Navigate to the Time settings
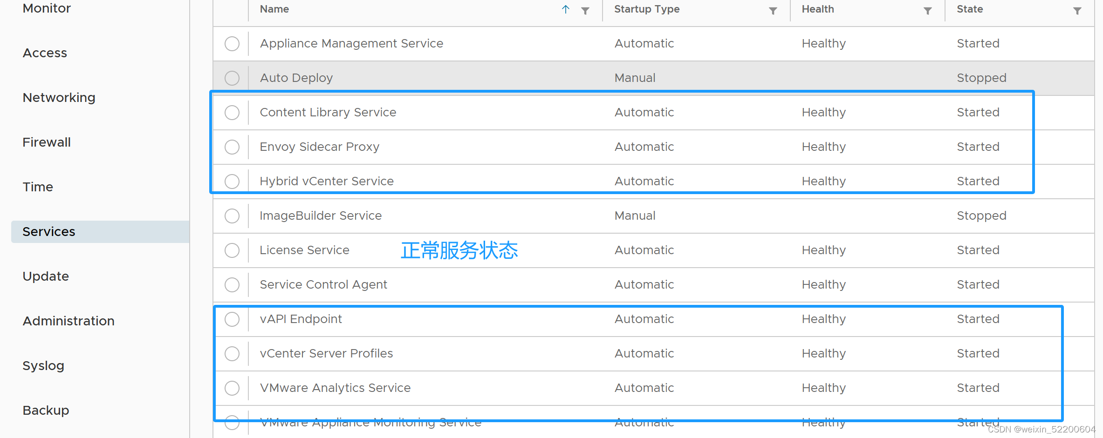The image size is (1103, 438). (38, 187)
